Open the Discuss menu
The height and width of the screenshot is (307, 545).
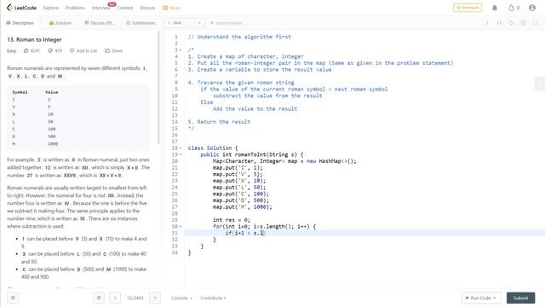point(147,8)
